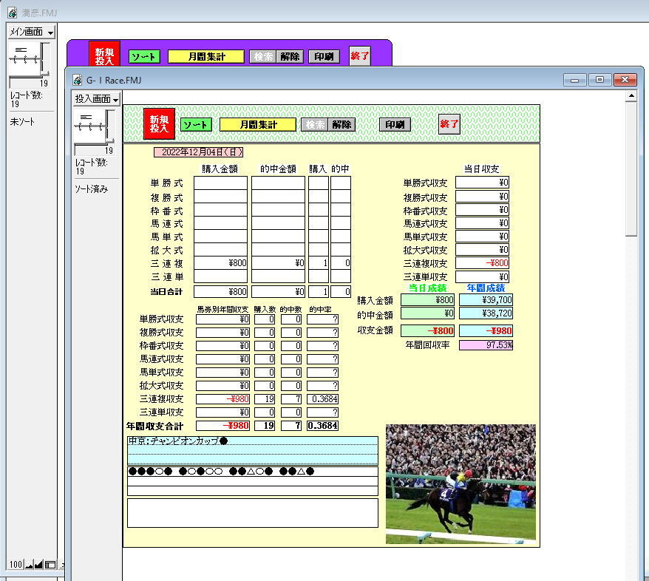
Task: Click the bookmark slider handle in G-I Race book
Action: [x=111, y=141]
